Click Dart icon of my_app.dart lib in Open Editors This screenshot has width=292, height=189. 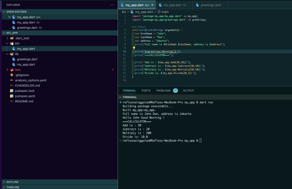tap(14, 22)
